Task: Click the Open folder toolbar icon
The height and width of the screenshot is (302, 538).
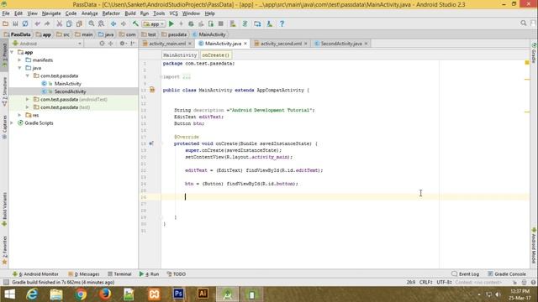Action: click(x=6, y=23)
